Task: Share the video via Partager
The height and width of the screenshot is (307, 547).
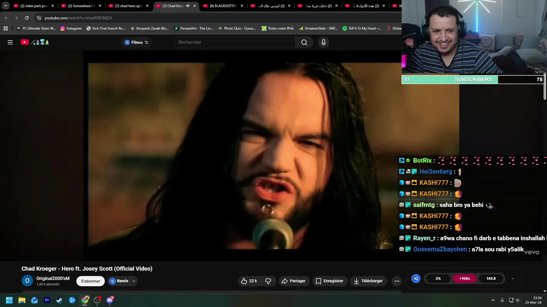Action: point(294,281)
